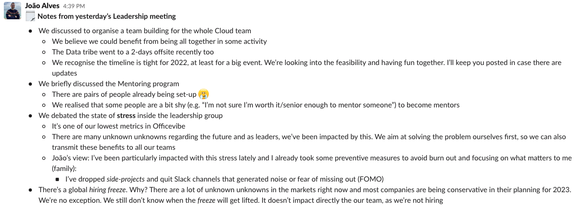
Task: Click the hollow bullet before João's view line
Action: coord(44,158)
